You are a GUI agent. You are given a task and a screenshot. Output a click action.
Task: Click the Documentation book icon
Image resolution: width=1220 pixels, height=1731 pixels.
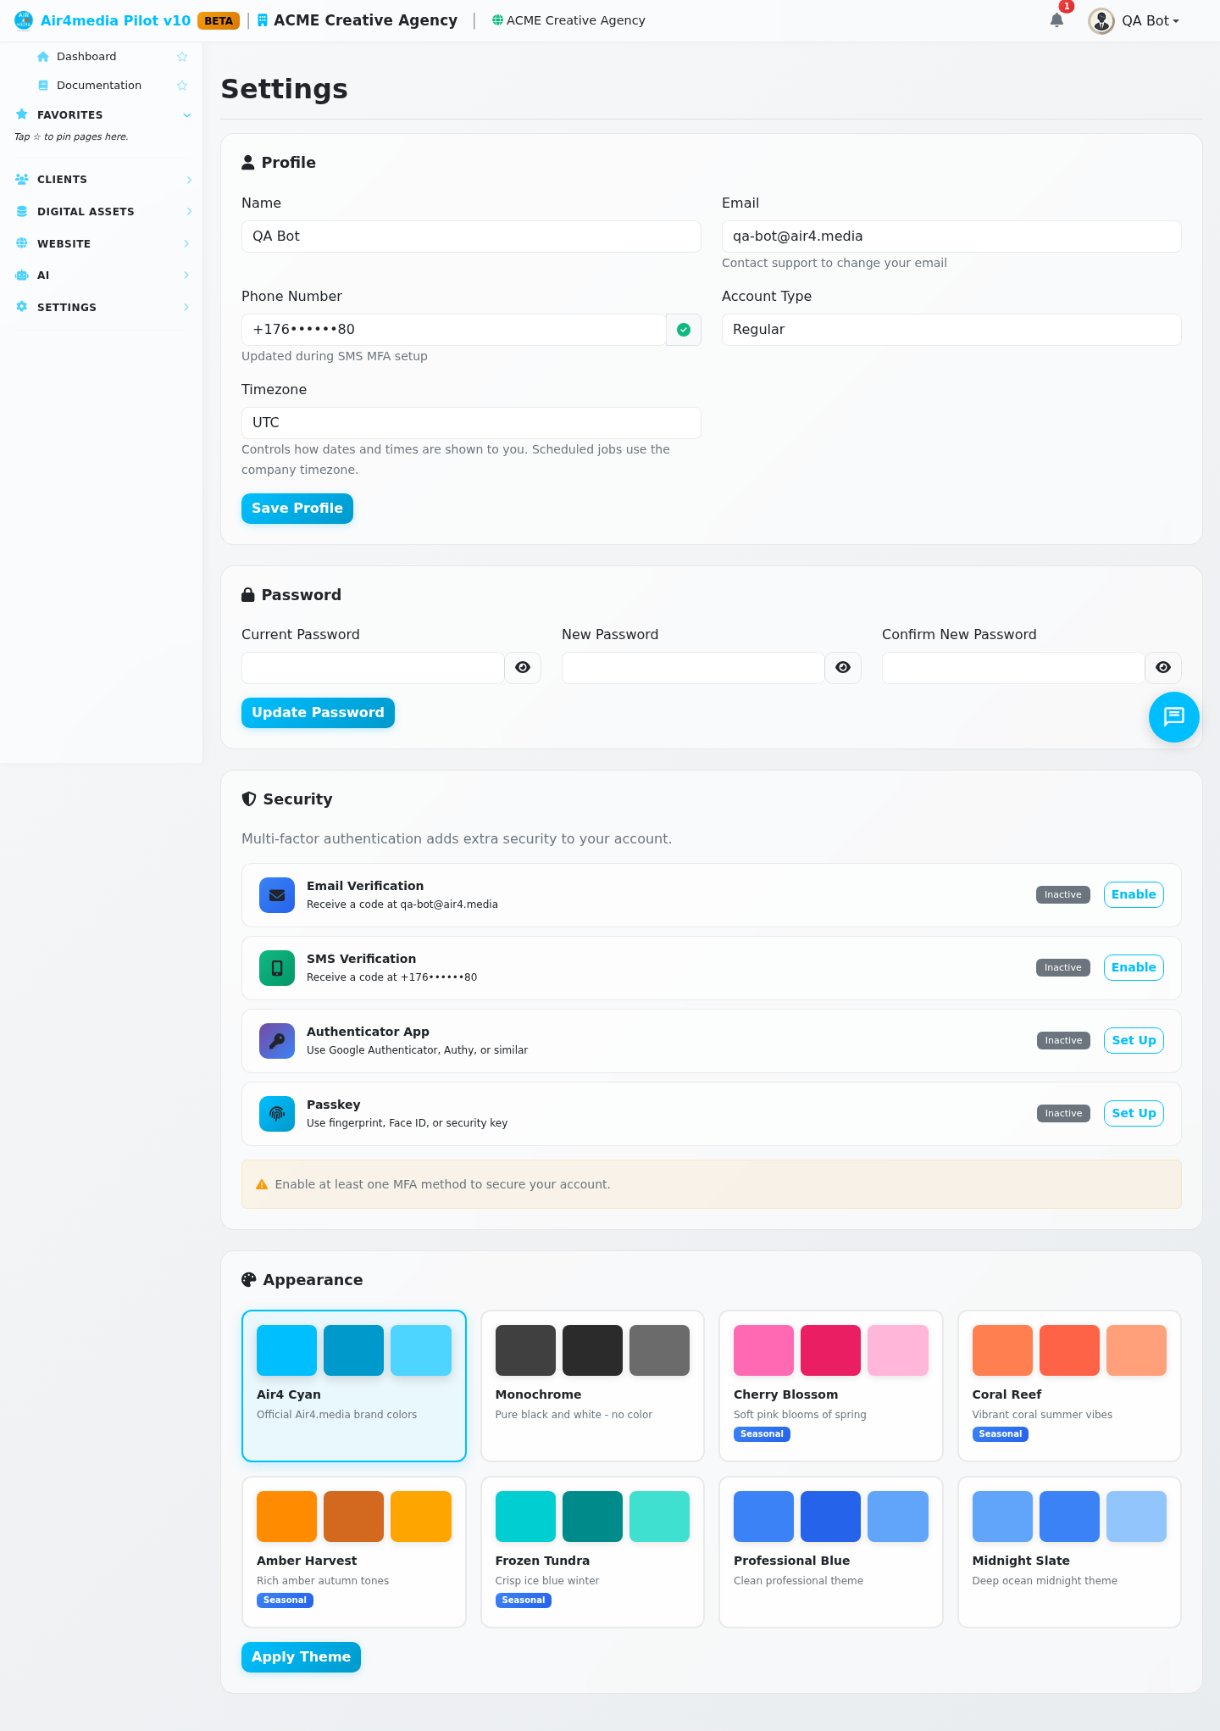(x=43, y=86)
